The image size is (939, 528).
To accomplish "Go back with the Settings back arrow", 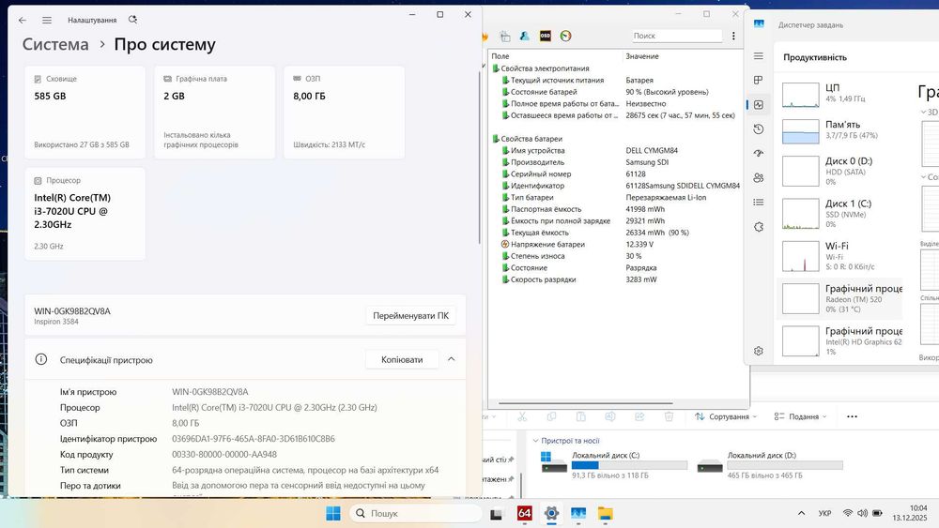I will (23, 21).
